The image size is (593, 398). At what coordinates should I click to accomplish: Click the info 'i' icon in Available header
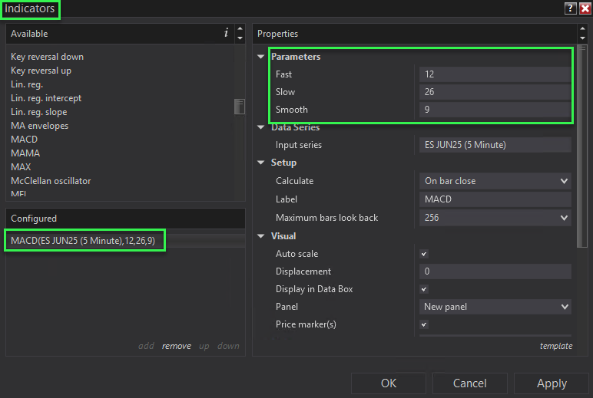coord(226,33)
